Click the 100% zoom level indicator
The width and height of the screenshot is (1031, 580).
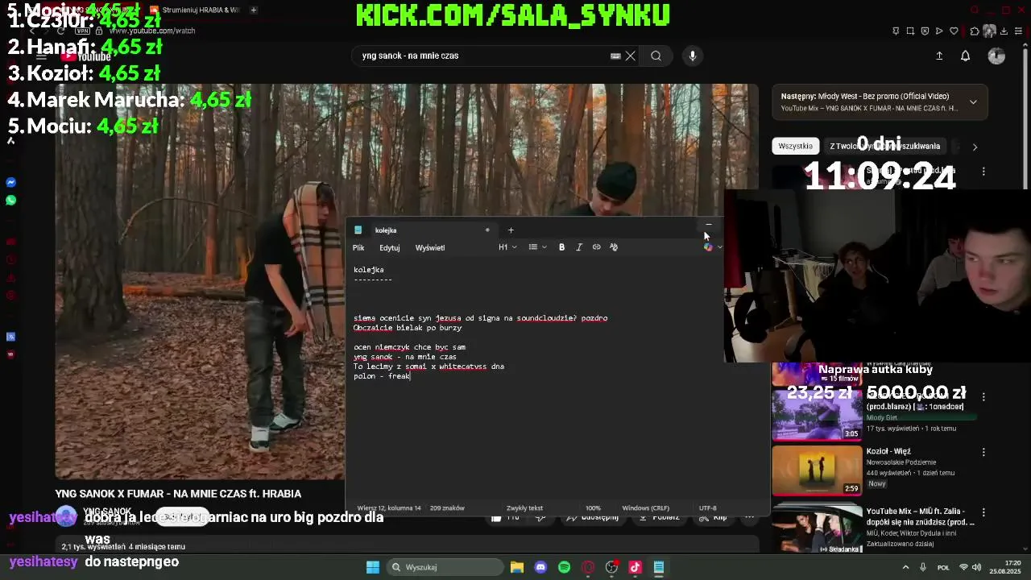[x=593, y=508]
